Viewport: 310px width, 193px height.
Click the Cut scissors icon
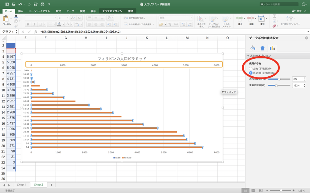[x=16, y=17]
